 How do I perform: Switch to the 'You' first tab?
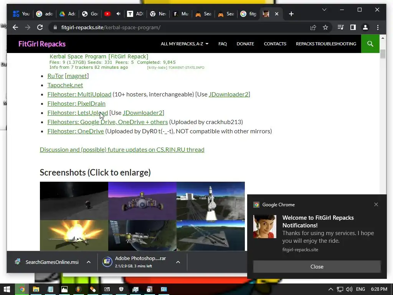point(21,14)
